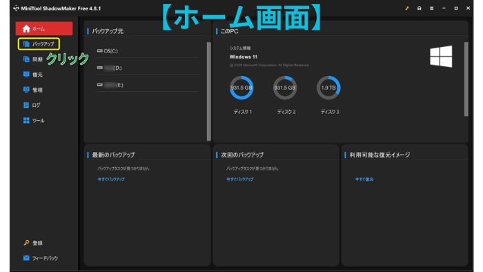
Task: Open フィードバック envelope icon
Action: (26, 258)
